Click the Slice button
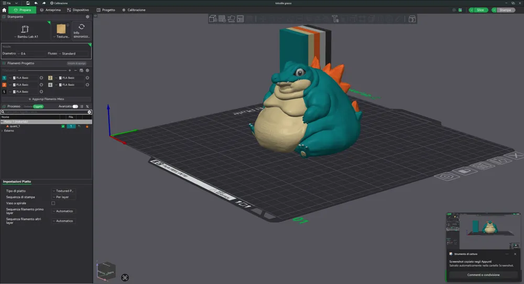 coord(480,10)
